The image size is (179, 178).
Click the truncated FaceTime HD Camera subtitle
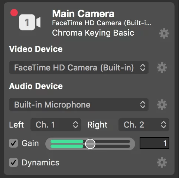101,23
